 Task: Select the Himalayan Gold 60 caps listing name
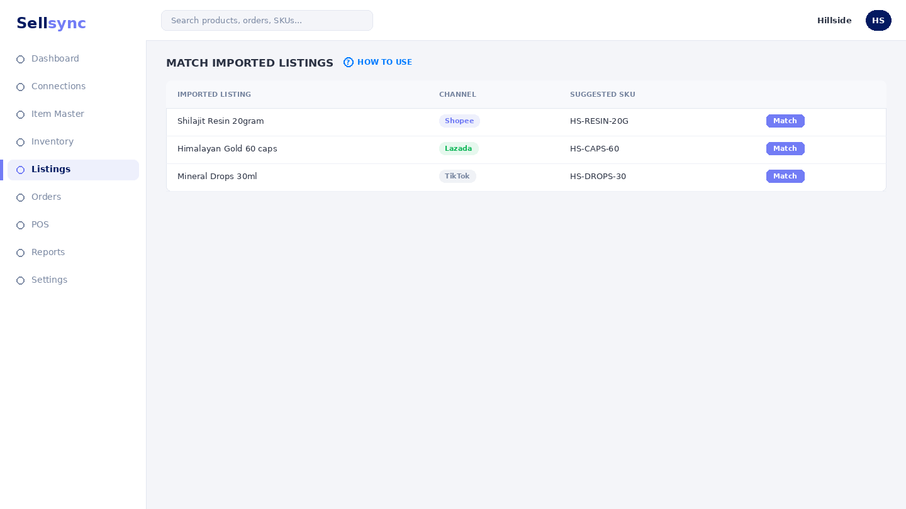(x=227, y=149)
